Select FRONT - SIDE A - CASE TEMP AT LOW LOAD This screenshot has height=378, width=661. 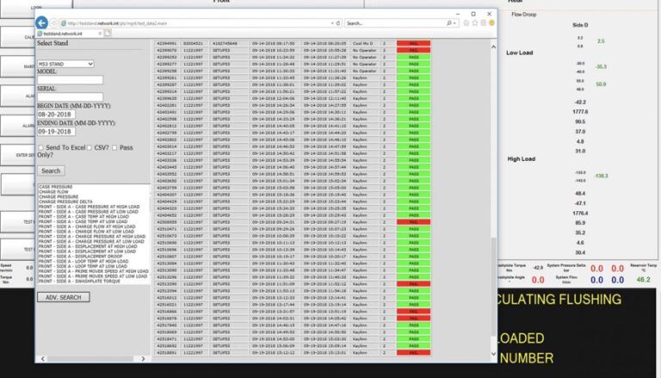[x=83, y=222]
